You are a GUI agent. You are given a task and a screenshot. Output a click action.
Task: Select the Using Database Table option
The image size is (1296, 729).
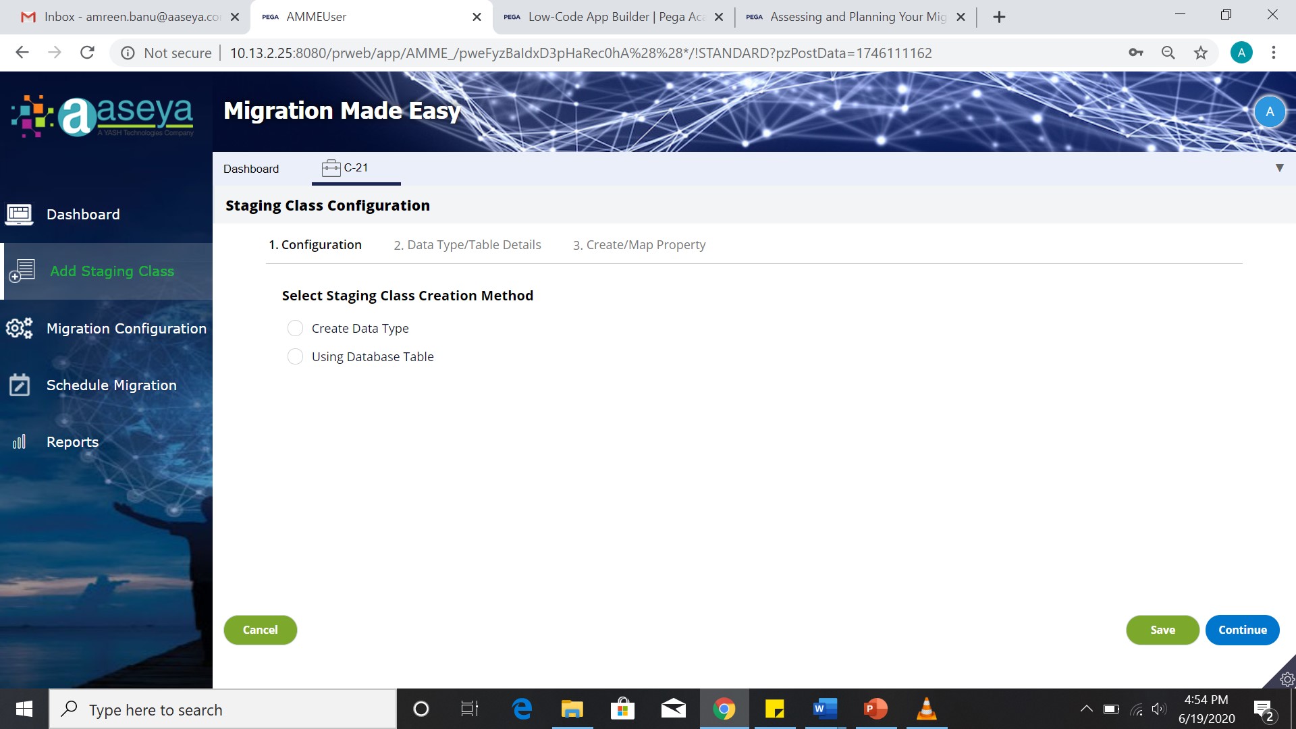tap(295, 357)
